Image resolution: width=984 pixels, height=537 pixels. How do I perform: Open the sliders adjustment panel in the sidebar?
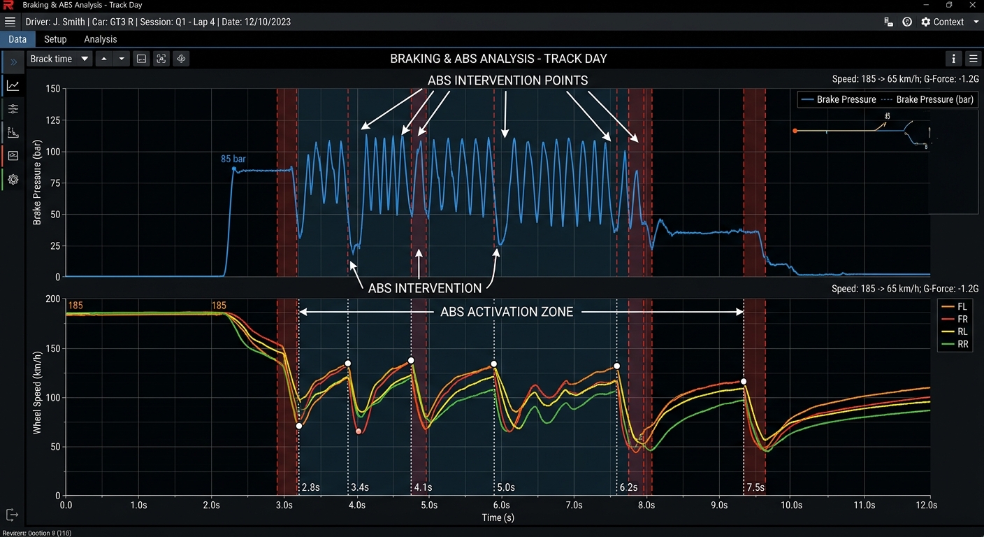[13, 108]
